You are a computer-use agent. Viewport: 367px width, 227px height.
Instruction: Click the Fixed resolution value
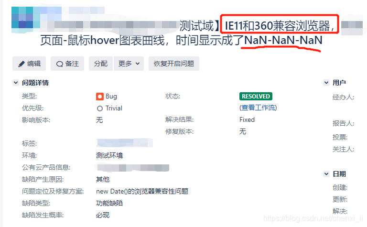(247, 119)
